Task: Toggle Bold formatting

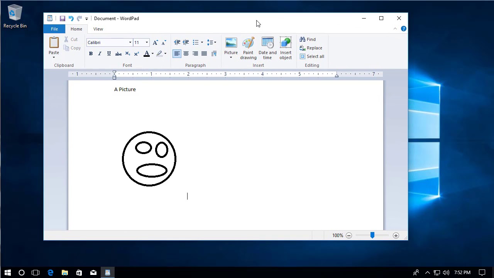Action: click(x=91, y=54)
